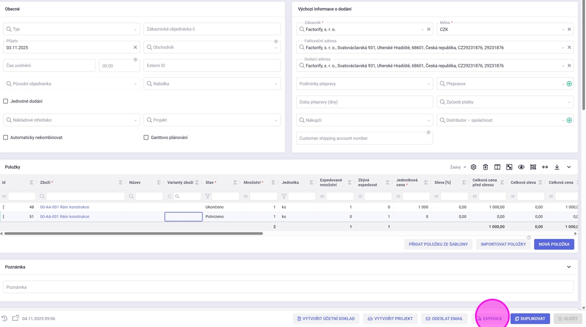Click the Duplikovat button
This screenshot has height=327, width=586.
(x=530, y=319)
